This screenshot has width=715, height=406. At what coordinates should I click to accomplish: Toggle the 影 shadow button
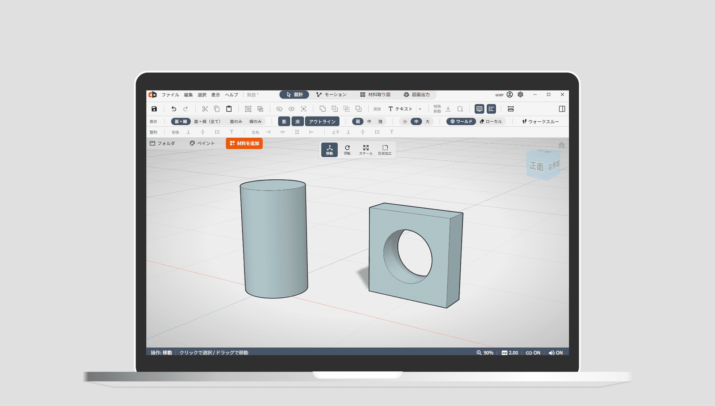284,122
